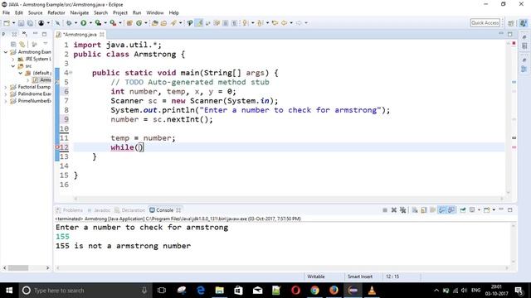
Task: Open Run button dropdown arrow
Action: pyautogui.click(x=90, y=23)
